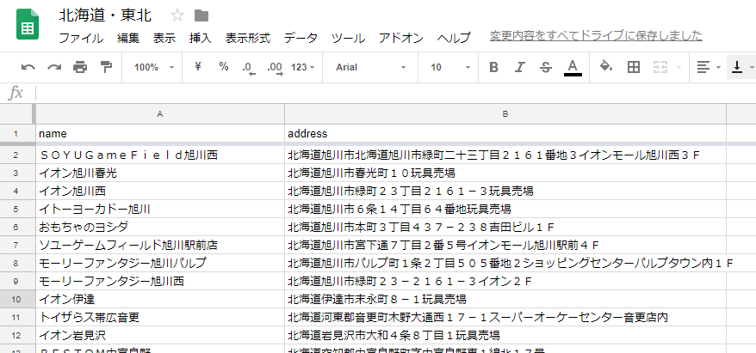Screen dimensions: 756x353
Task: Open the アドオン menu
Action: (x=401, y=38)
